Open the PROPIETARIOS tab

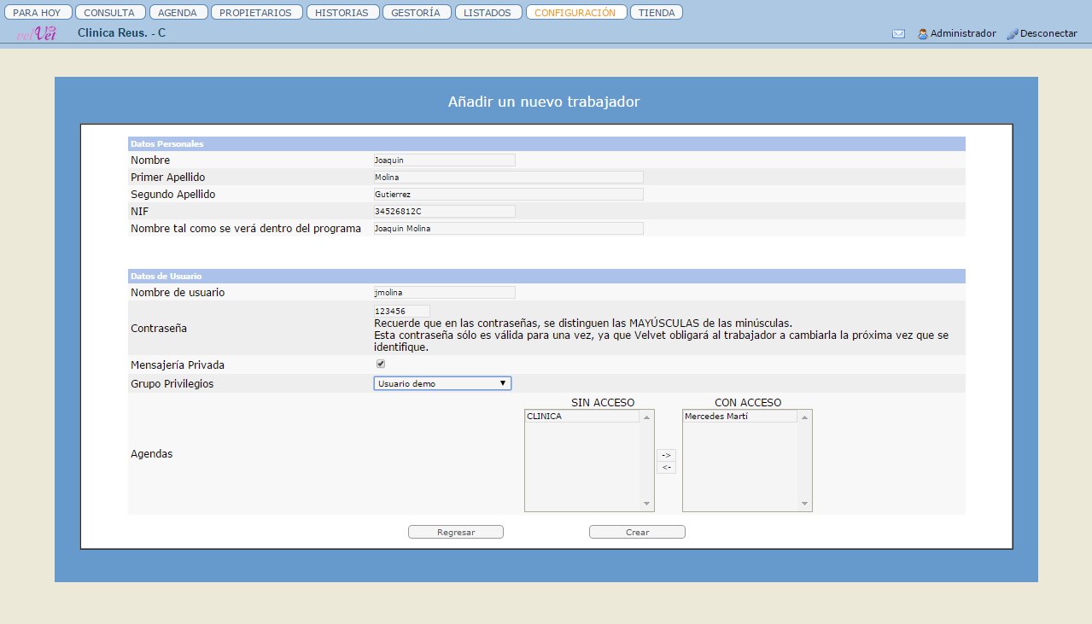pyautogui.click(x=255, y=13)
